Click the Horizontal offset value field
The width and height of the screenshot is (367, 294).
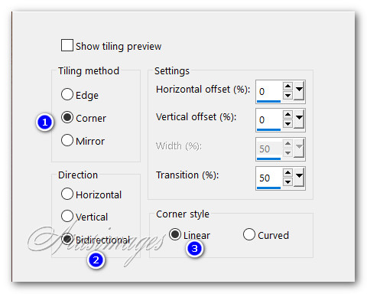(269, 91)
